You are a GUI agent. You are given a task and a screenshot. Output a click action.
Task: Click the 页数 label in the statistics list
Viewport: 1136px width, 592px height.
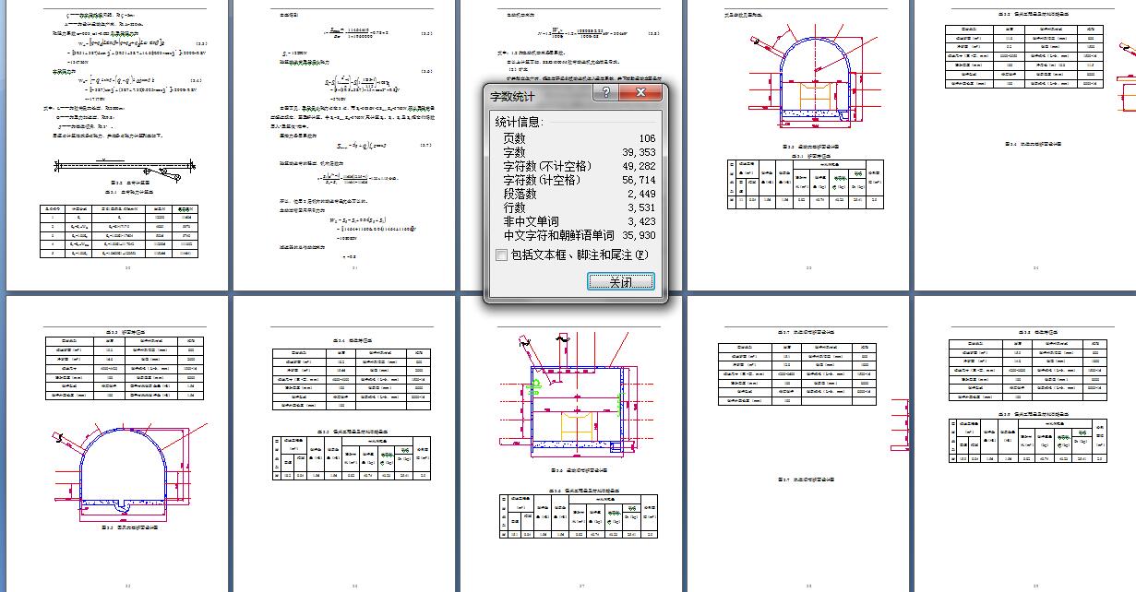pyautogui.click(x=514, y=137)
